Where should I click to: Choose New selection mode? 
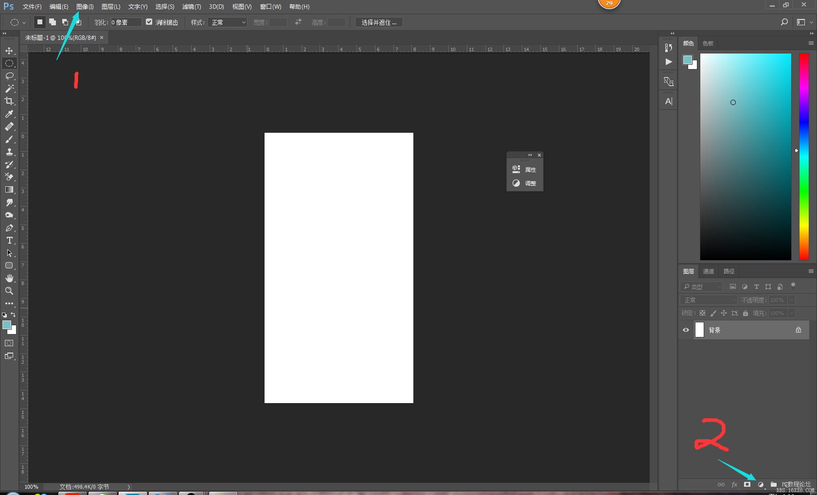[40, 22]
